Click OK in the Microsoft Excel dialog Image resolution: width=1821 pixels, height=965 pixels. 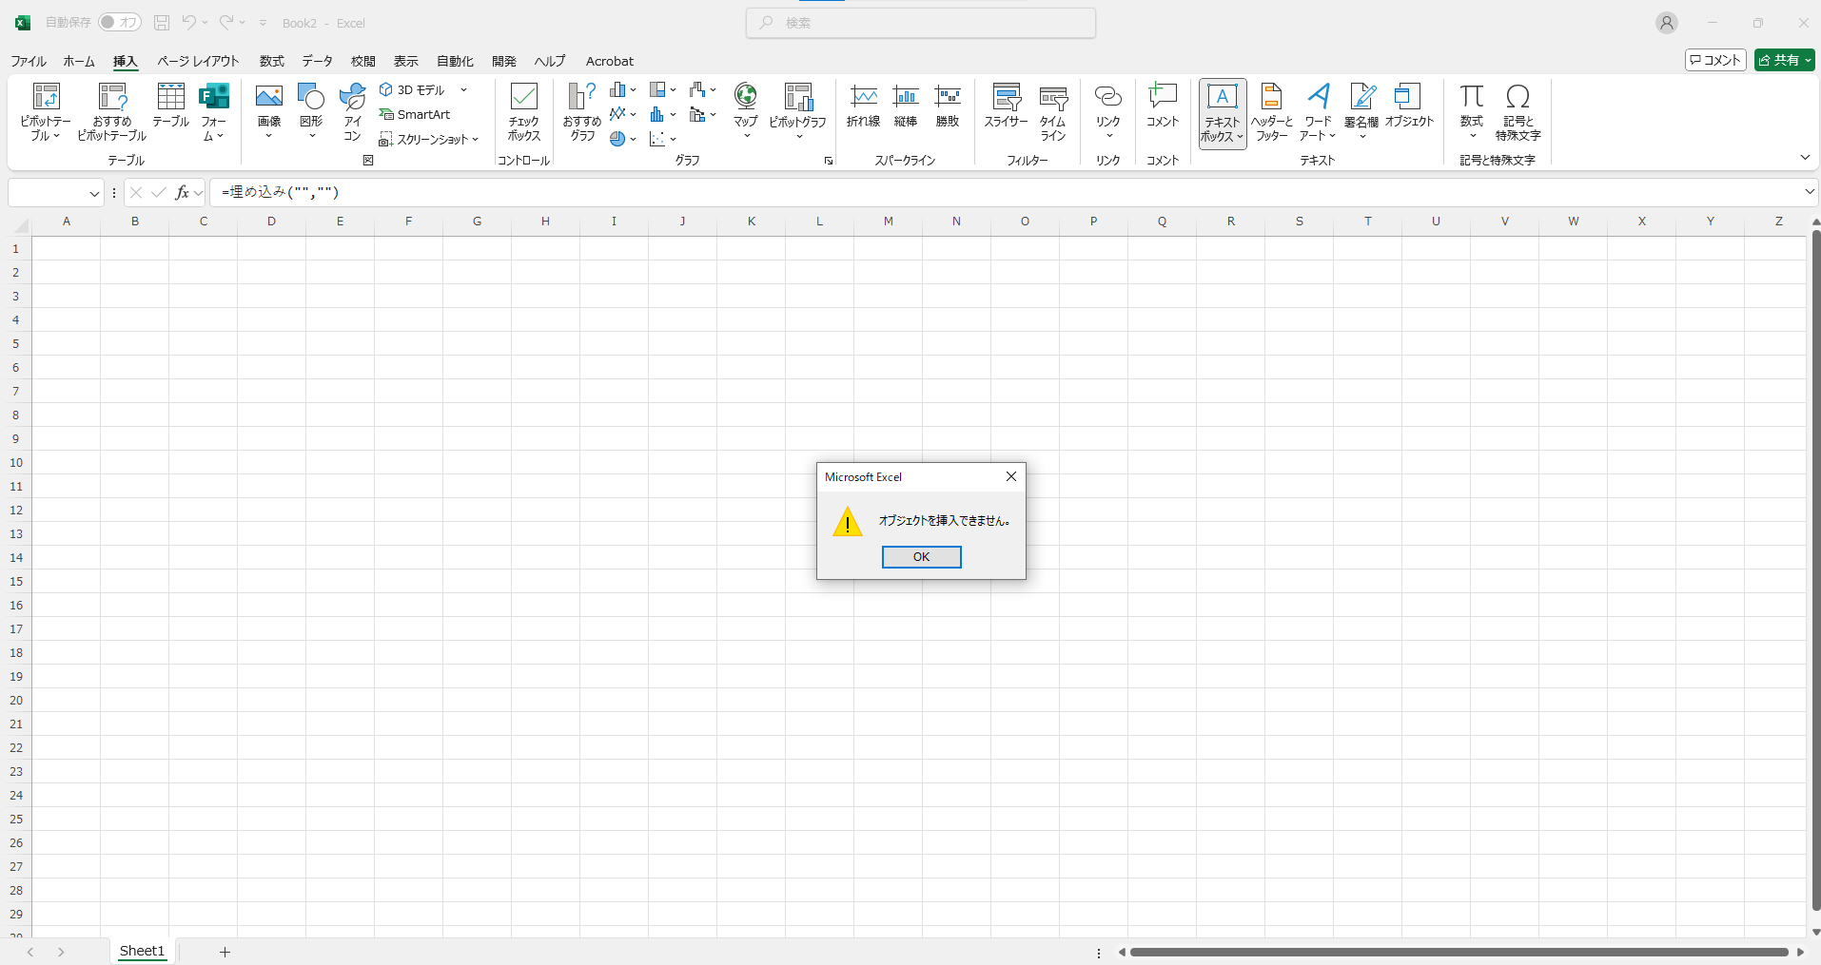point(921,557)
